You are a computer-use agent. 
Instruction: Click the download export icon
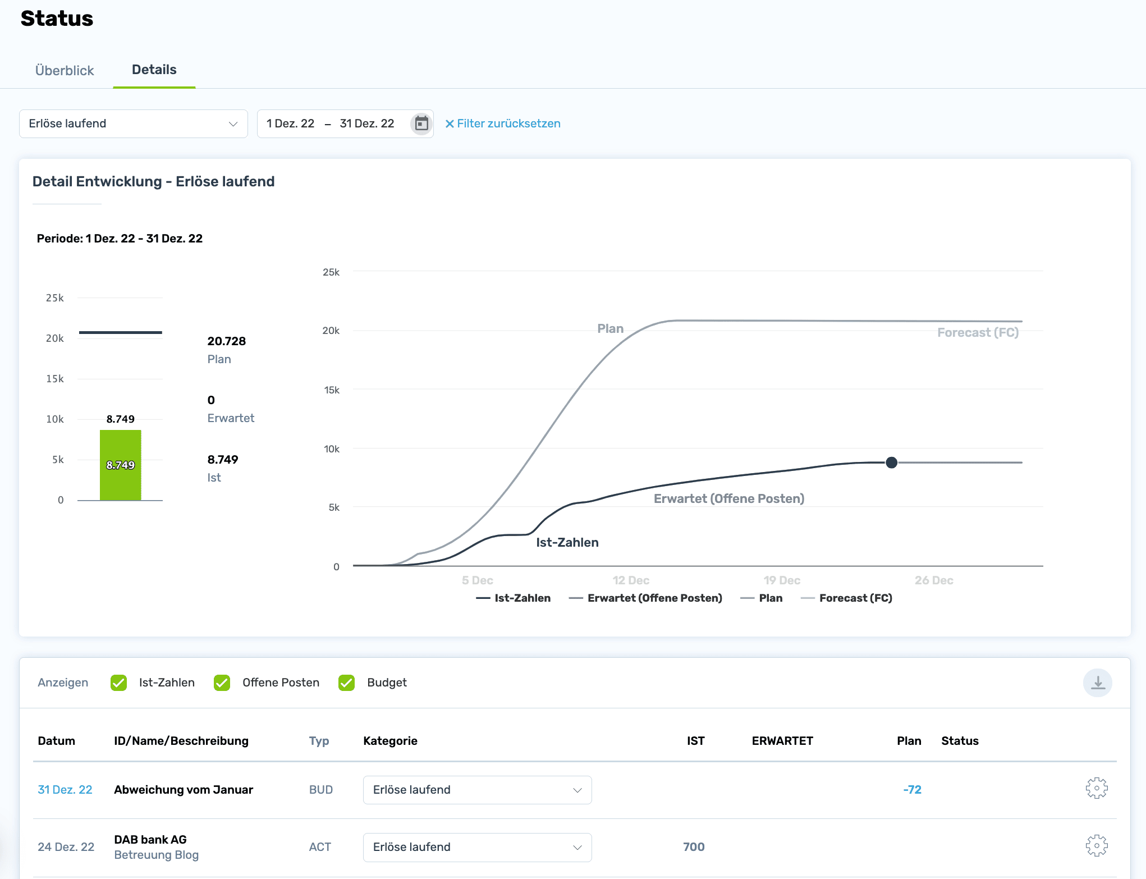[1097, 683]
